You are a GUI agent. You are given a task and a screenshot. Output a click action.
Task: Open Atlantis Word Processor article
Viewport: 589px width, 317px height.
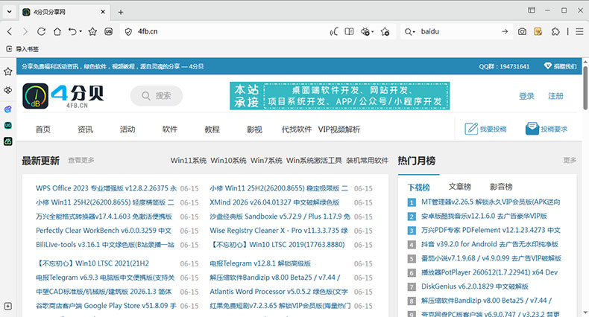[x=279, y=292]
